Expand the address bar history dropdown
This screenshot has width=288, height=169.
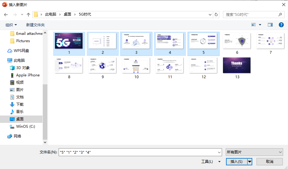coord(210,14)
